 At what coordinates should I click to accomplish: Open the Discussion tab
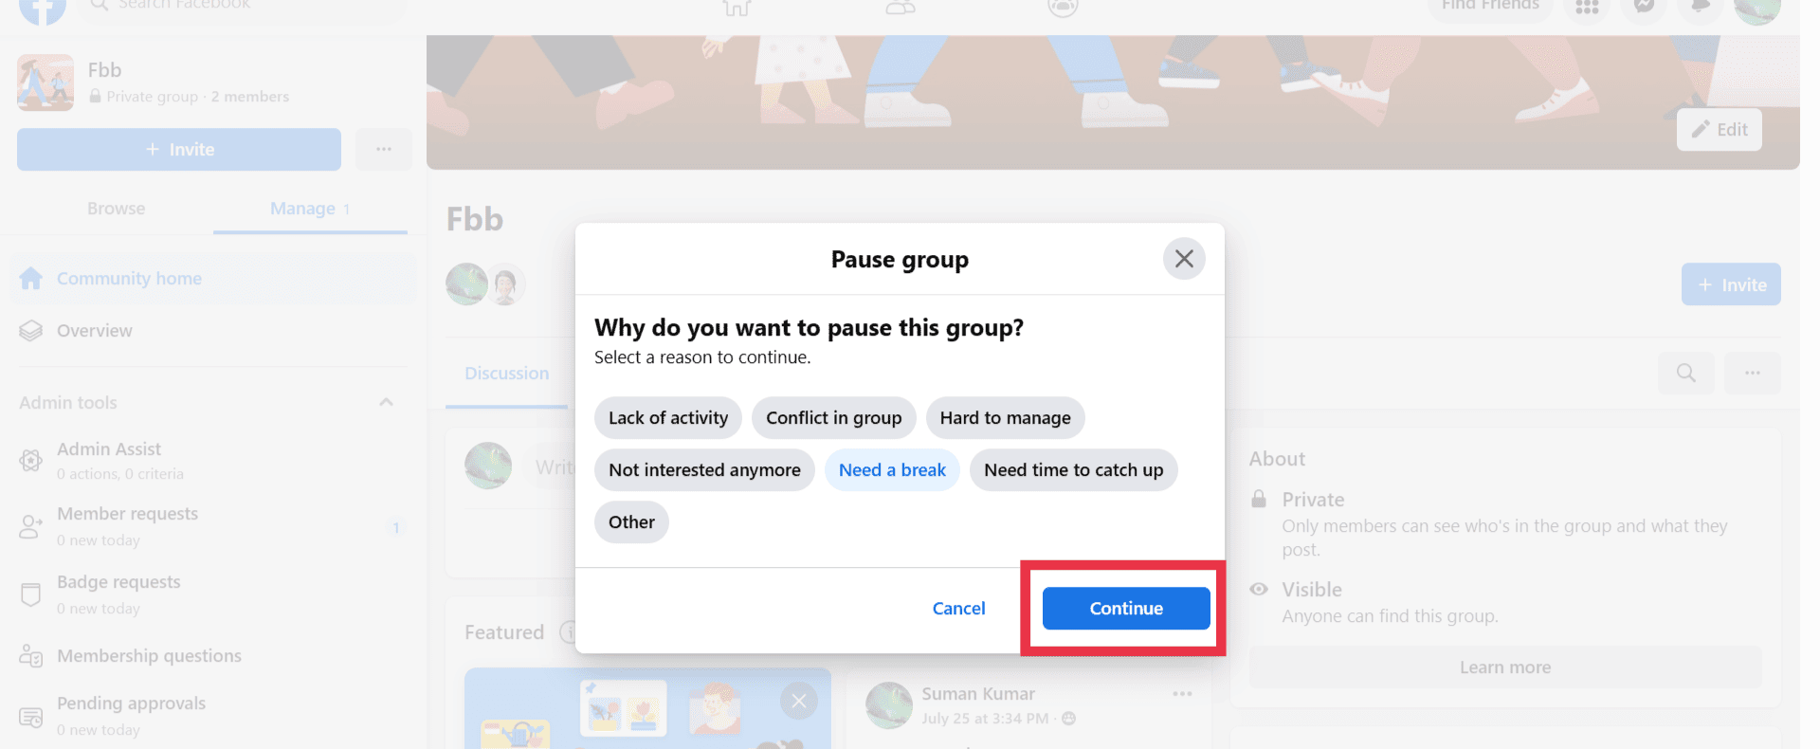pyautogui.click(x=506, y=374)
